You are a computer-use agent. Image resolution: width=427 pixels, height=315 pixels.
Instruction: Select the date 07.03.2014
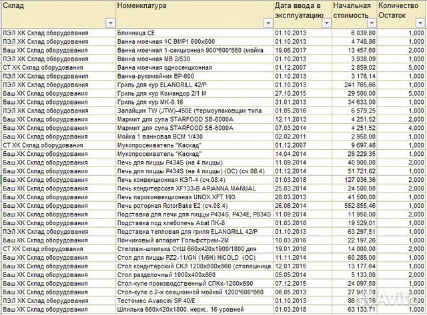click(302, 128)
